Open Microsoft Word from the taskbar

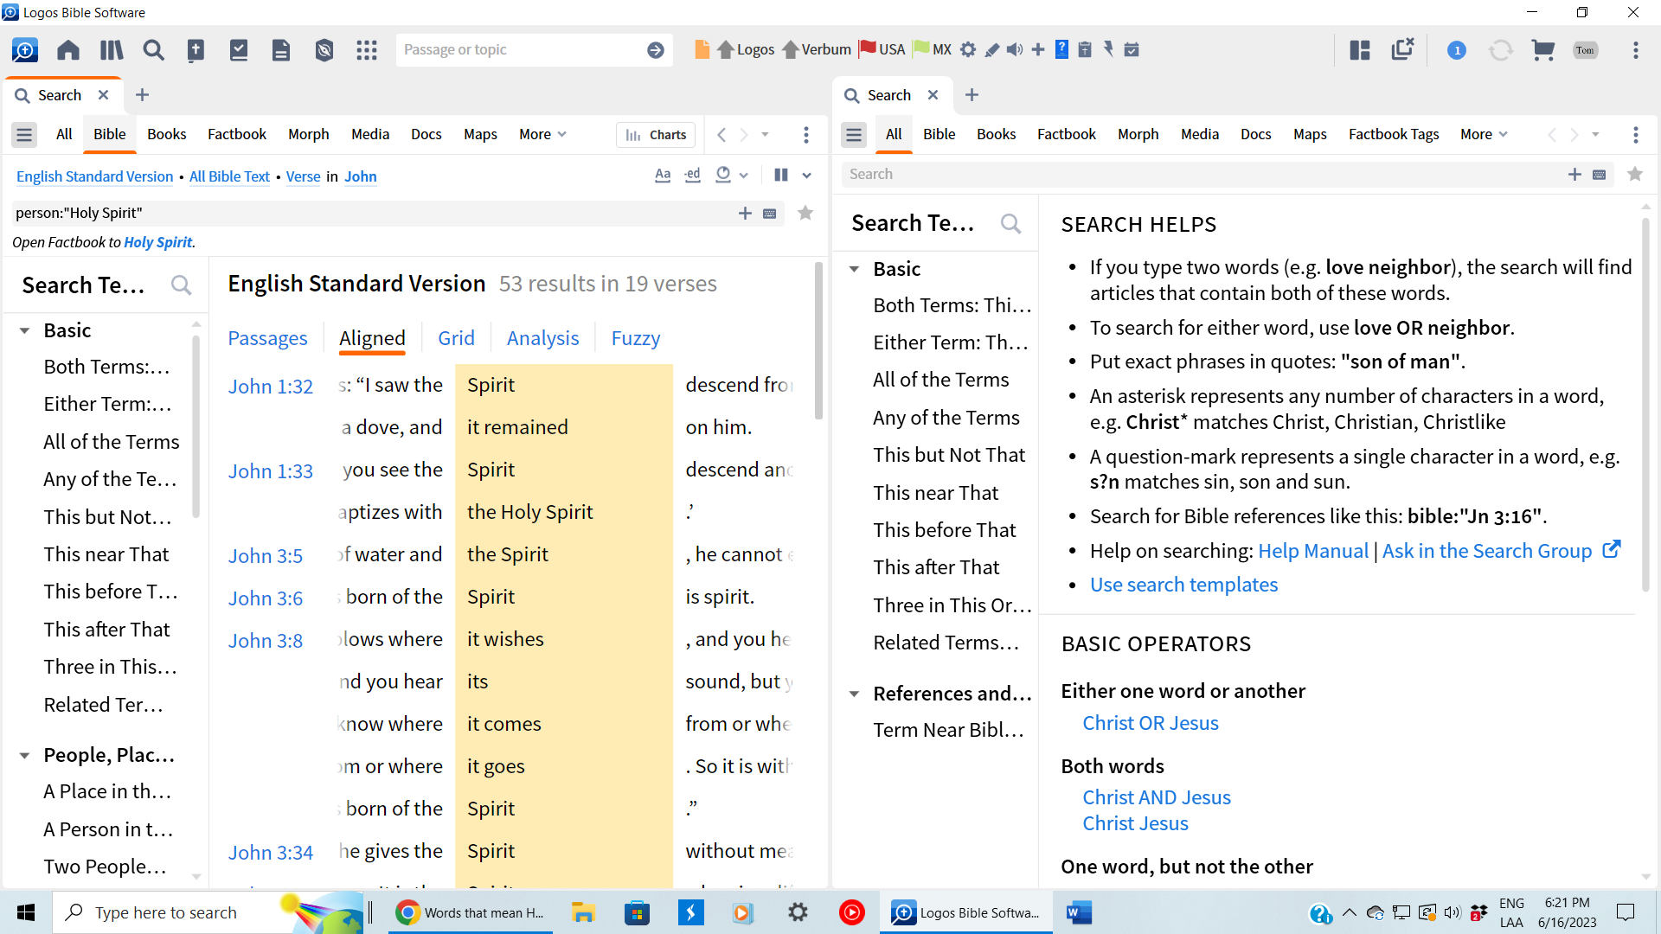pos(1079,912)
